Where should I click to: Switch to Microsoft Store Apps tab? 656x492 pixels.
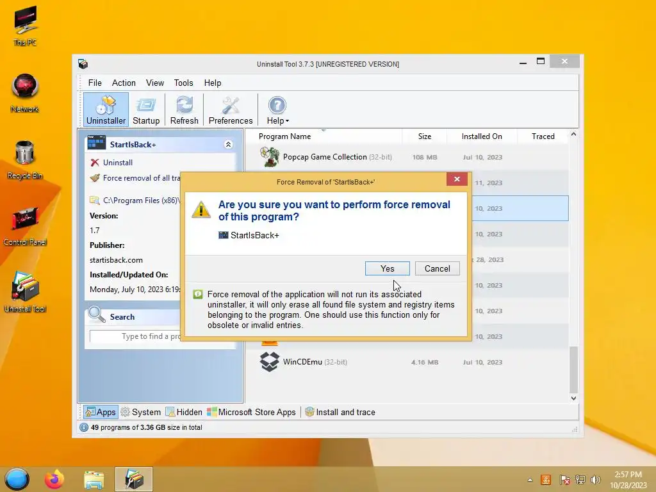pos(251,412)
